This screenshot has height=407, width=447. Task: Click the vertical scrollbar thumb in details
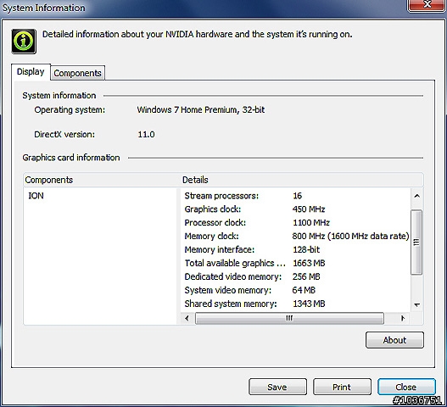[x=416, y=242]
